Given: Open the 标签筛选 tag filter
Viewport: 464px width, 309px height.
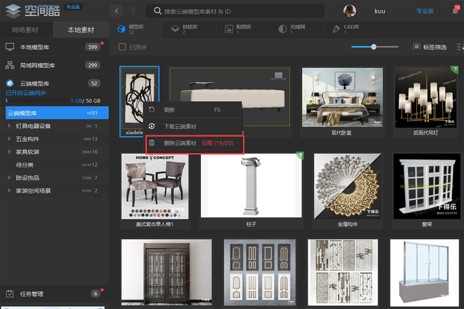Looking at the screenshot, I should click(430, 47).
